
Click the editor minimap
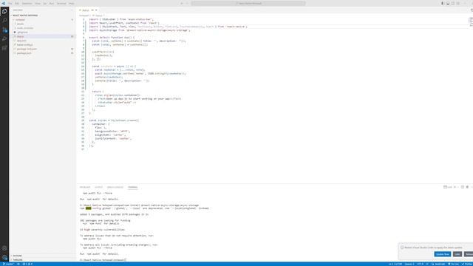[x=471, y=21]
